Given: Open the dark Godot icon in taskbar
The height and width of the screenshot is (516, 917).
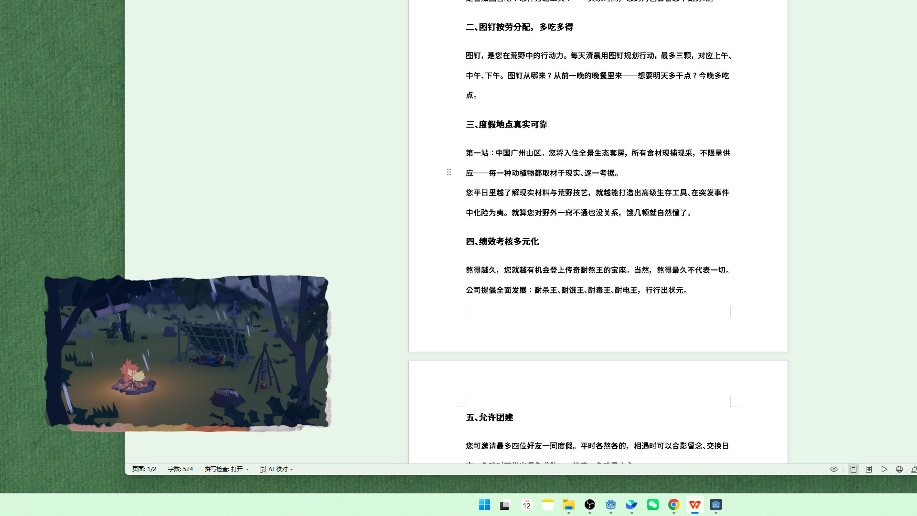Looking at the screenshot, I should pos(715,505).
